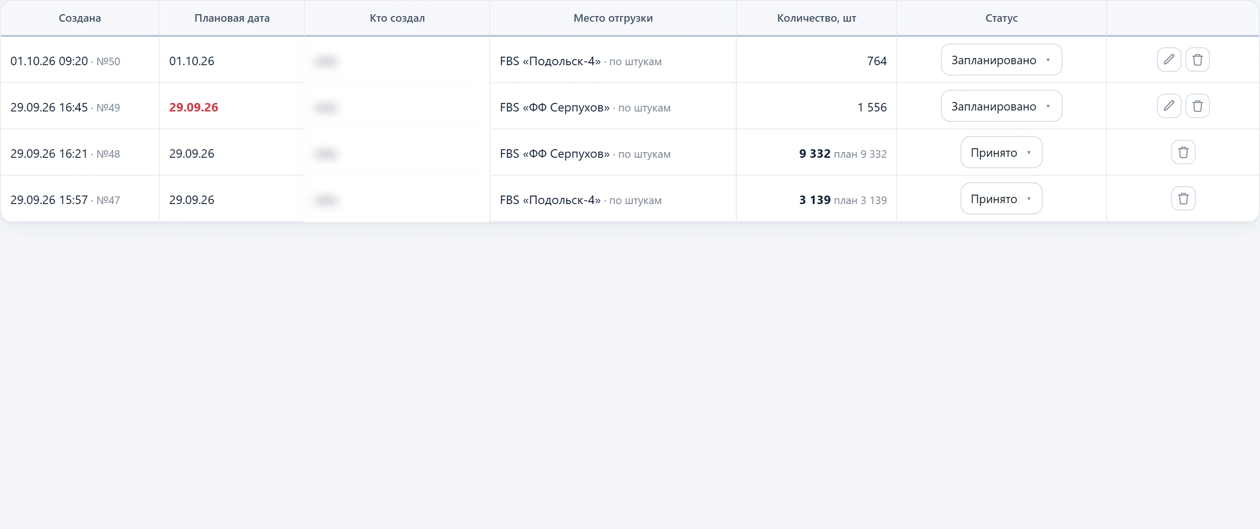
Task: Open status dropdown for shipment №49
Action: coord(1001,106)
